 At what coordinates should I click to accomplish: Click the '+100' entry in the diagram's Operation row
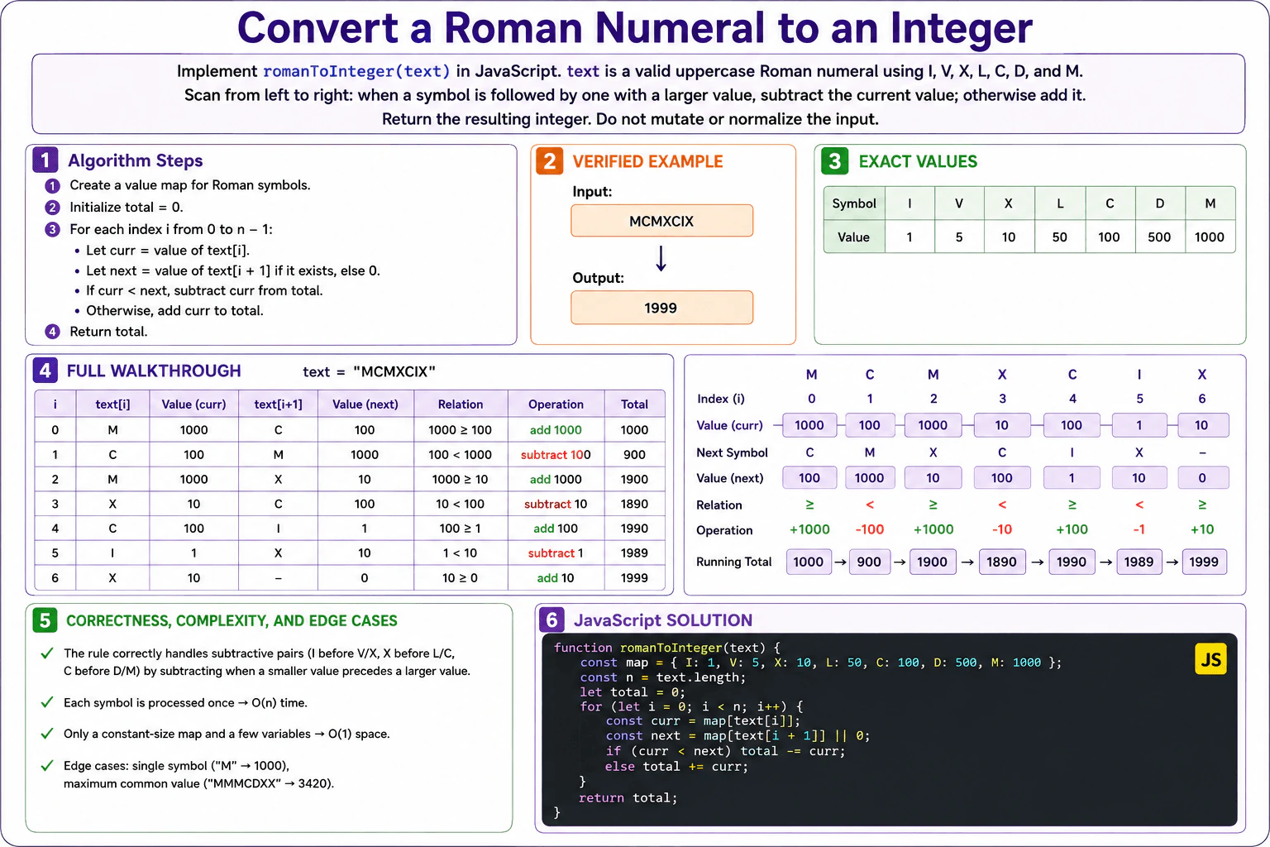tap(1072, 529)
